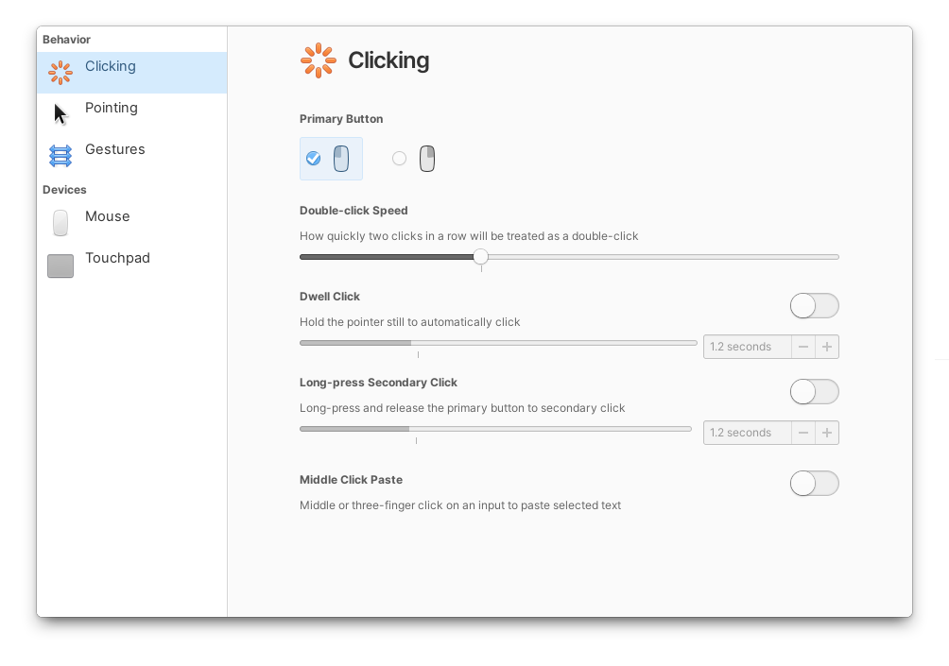949x666 pixels.
Task: Select right primary button radio option
Action: [400, 159]
